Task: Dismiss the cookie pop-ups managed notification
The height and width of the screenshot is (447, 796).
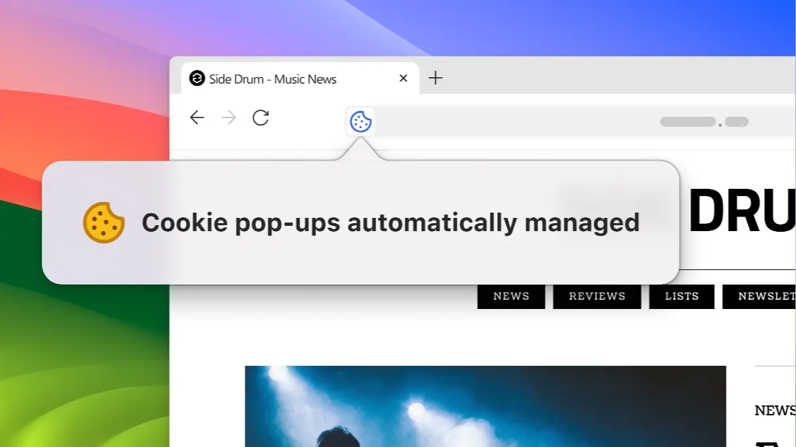Action: (360, 222)
